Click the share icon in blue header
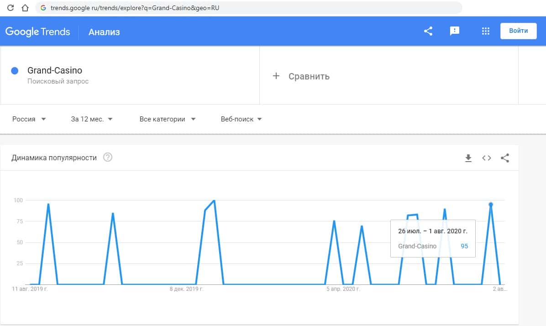The image size is (546, 326). [x=428, y=31]
